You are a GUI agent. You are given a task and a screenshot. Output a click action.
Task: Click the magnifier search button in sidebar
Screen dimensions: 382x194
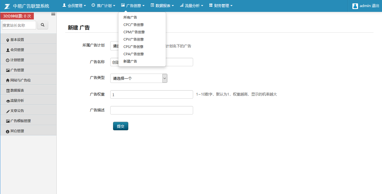pos(43,25)
